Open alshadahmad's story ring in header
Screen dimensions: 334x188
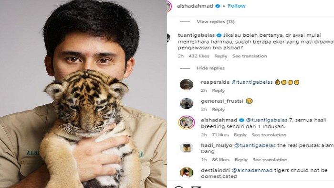(x=169, y=6)
